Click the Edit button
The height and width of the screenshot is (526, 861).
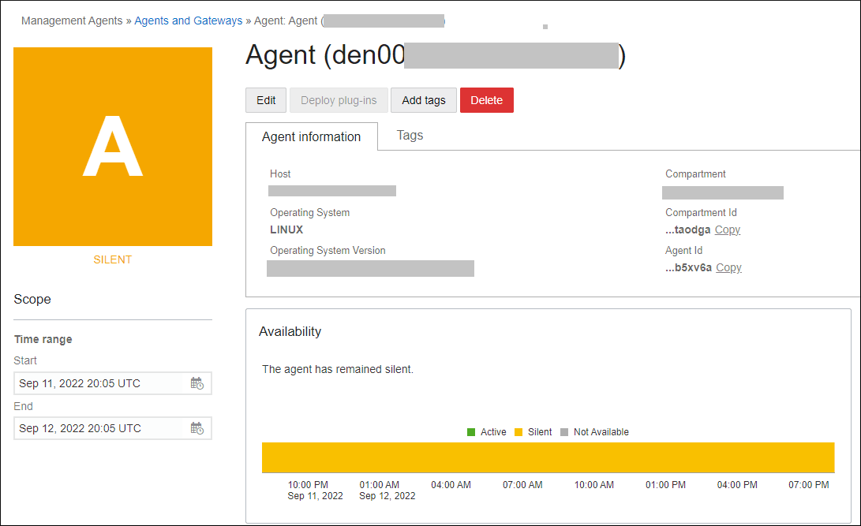(265, 100)
